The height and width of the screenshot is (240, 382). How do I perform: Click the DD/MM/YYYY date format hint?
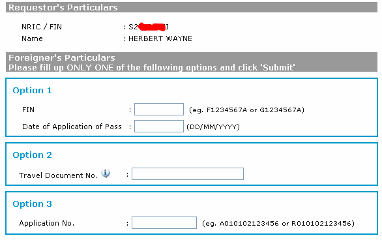click(213, 127)
